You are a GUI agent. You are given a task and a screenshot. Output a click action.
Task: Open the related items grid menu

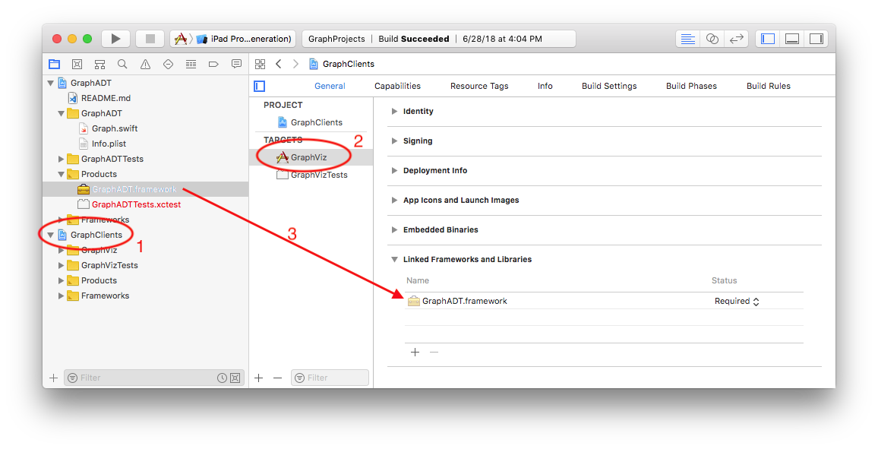260,64
